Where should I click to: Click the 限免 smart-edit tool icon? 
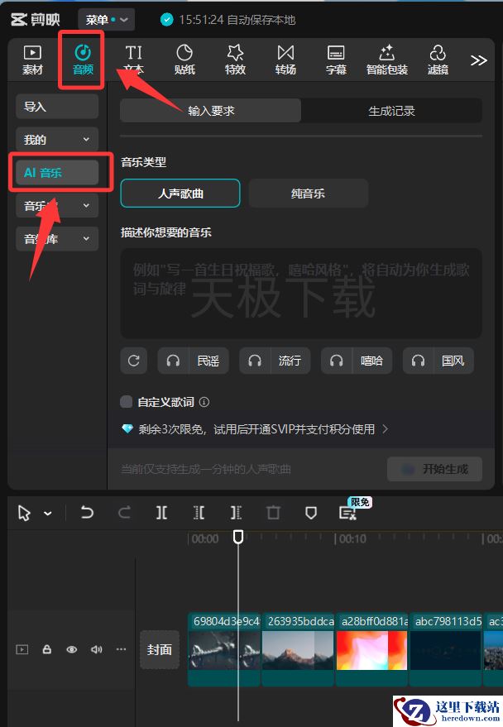coord(347,513)
